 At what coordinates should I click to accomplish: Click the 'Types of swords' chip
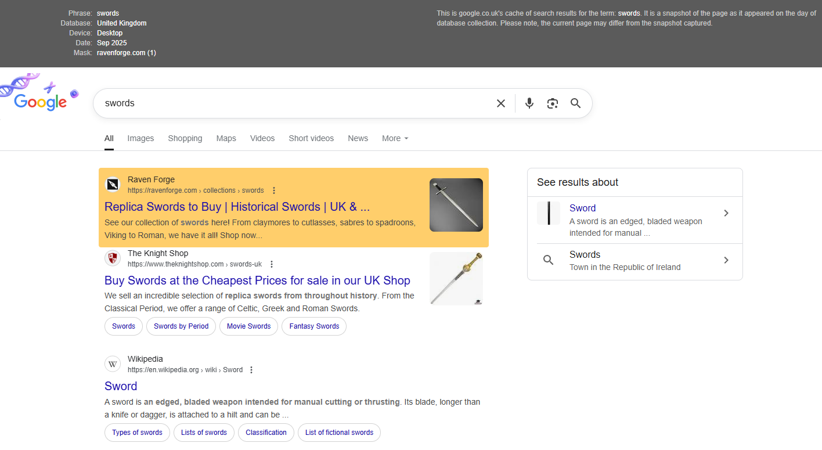[x=137, y=433]
